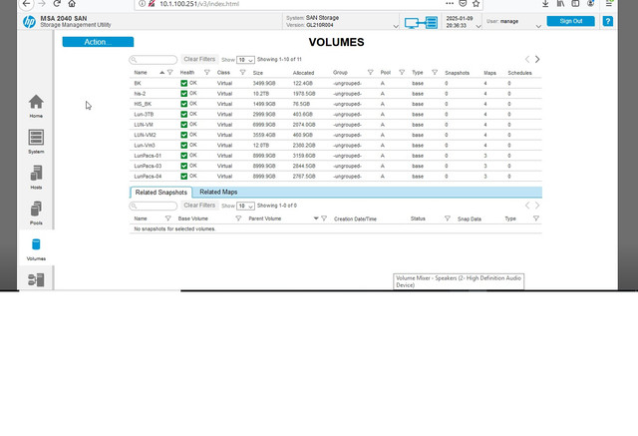Click the snapshots table search field
The width and height of the screenshot is (638, 436).
(x=153, y=206)
